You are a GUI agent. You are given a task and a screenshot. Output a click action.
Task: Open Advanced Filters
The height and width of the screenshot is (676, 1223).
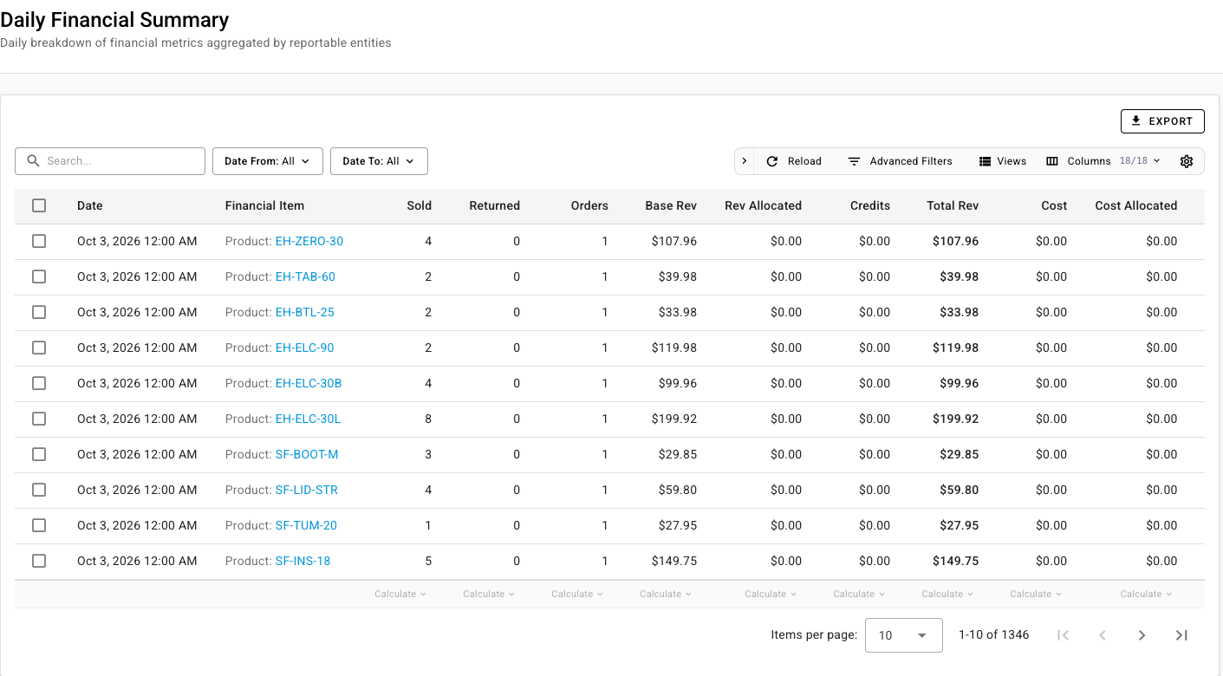point(900,161)
